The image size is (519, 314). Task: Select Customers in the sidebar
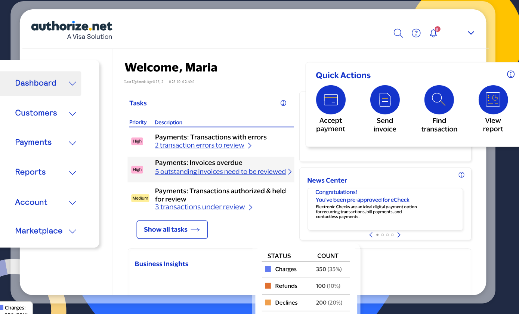36,113
